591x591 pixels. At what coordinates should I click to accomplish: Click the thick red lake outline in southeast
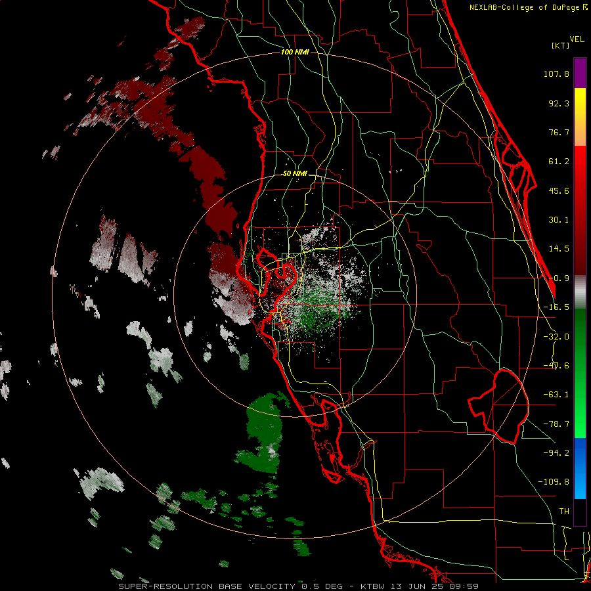click(x=500, y=406)
